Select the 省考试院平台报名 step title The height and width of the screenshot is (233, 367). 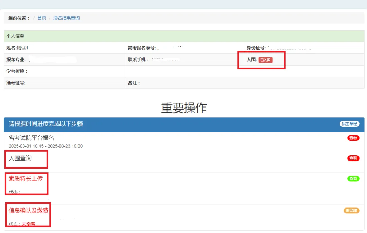[31, 138]
